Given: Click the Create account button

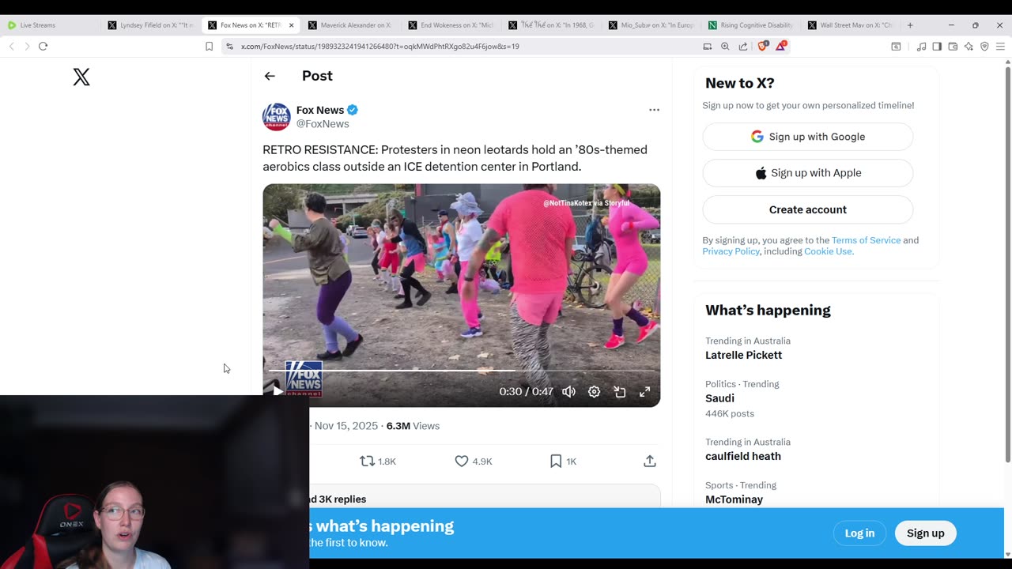Looking at the screenshot, I should [x=808, y=209].
